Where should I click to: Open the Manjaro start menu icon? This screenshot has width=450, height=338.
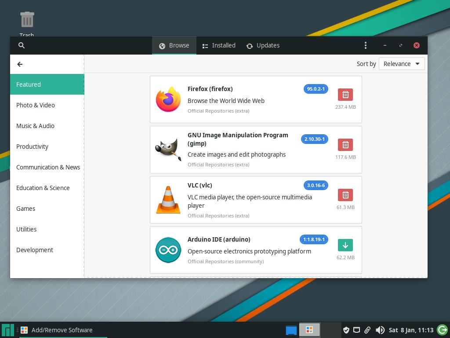[x=8, y=330]
